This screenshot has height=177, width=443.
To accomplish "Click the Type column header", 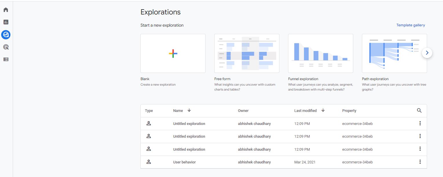I will tap(149, 111).
